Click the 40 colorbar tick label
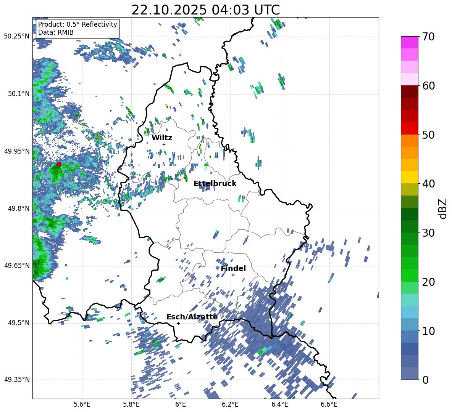The image size is (452, 412). pos(428,184)
